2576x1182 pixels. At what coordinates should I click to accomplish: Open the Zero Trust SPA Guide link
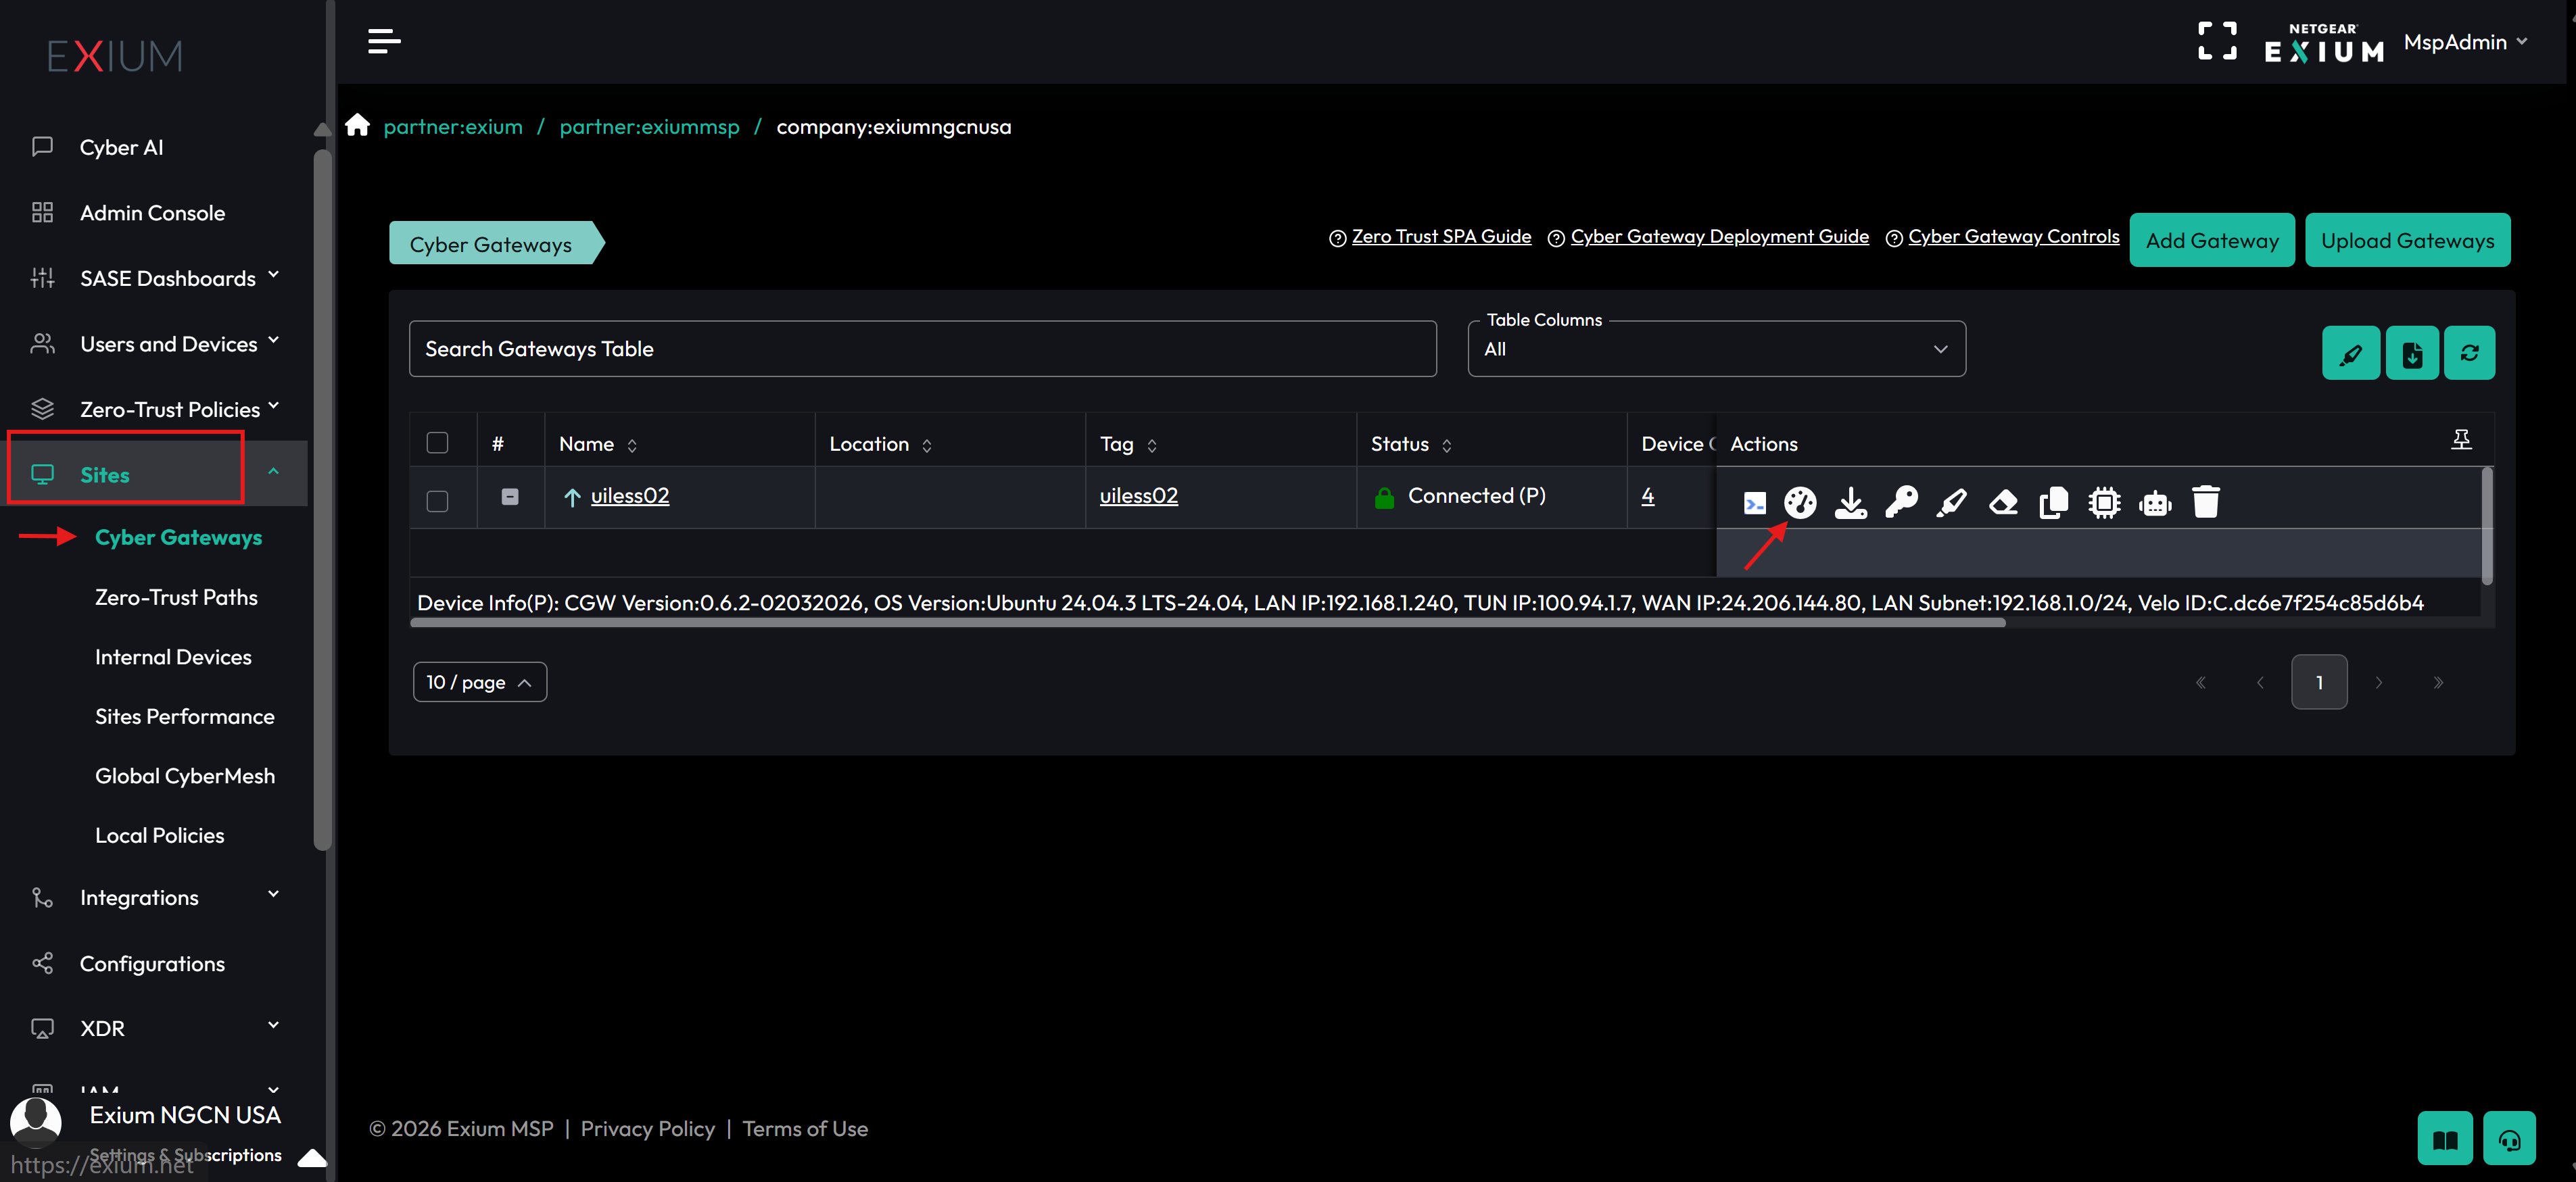(1441, 237)
